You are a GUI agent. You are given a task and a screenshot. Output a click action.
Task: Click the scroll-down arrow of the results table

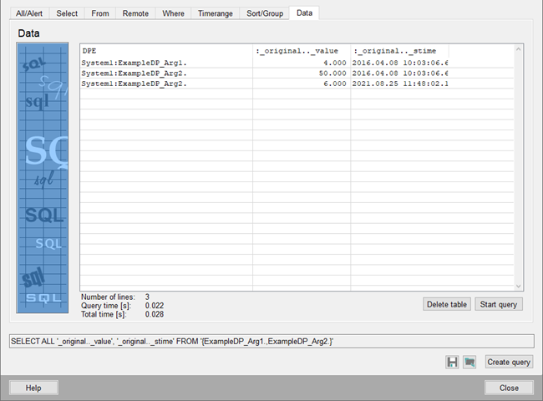click(518, 286)
